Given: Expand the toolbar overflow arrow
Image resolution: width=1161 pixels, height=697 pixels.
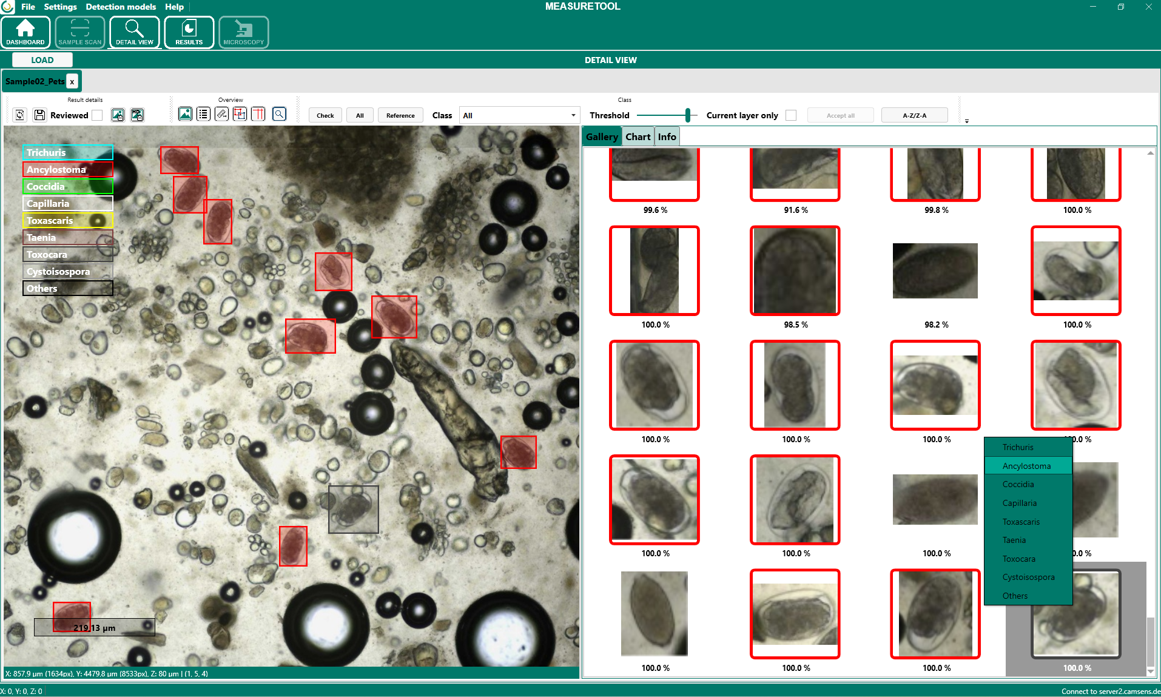Looking at the screenshot, I should [x=966, y=121].
